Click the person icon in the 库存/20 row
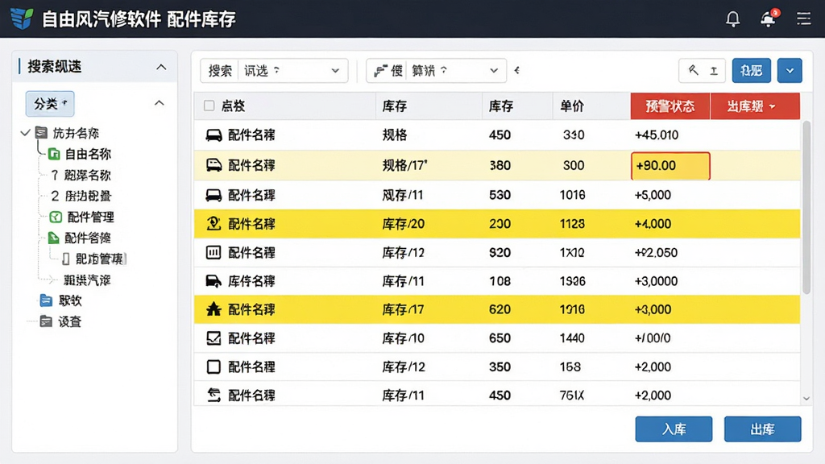Viewport: 825px width, 464px height. [214, 224]
